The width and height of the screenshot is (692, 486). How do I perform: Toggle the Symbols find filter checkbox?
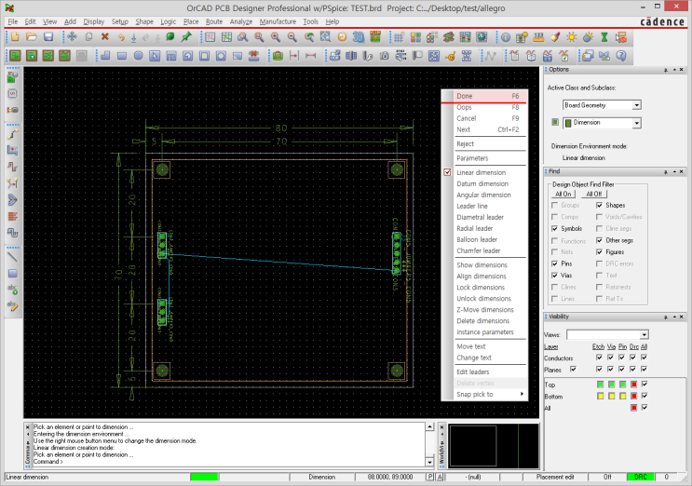click(x=554, y=228)
